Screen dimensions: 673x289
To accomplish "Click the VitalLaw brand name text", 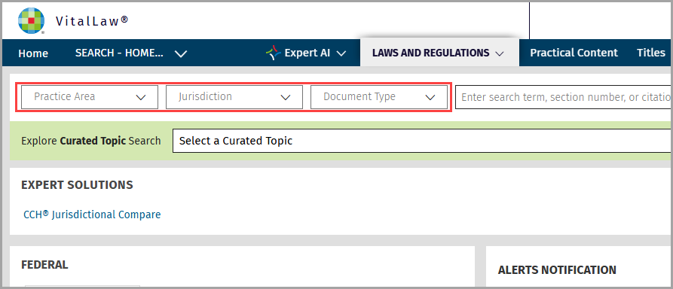I will (x=92, y=21).
